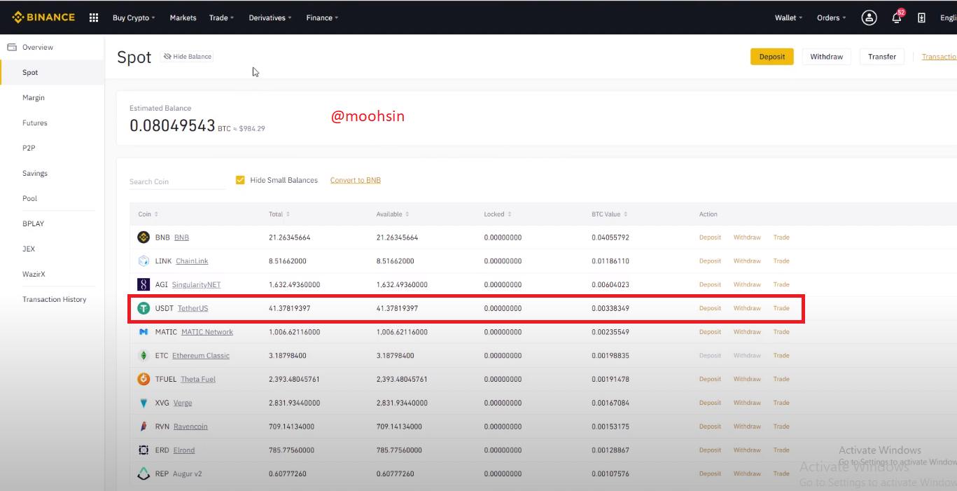
Task: Click the yellow Deposit button
Action: (772, 57)
